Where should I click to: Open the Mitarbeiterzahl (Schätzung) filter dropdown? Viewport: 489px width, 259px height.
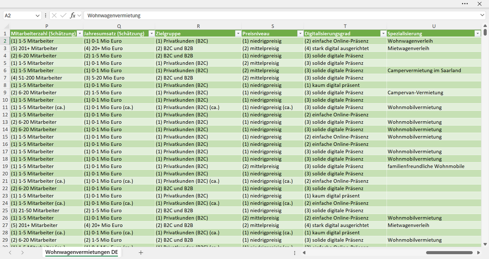(80, 34)
